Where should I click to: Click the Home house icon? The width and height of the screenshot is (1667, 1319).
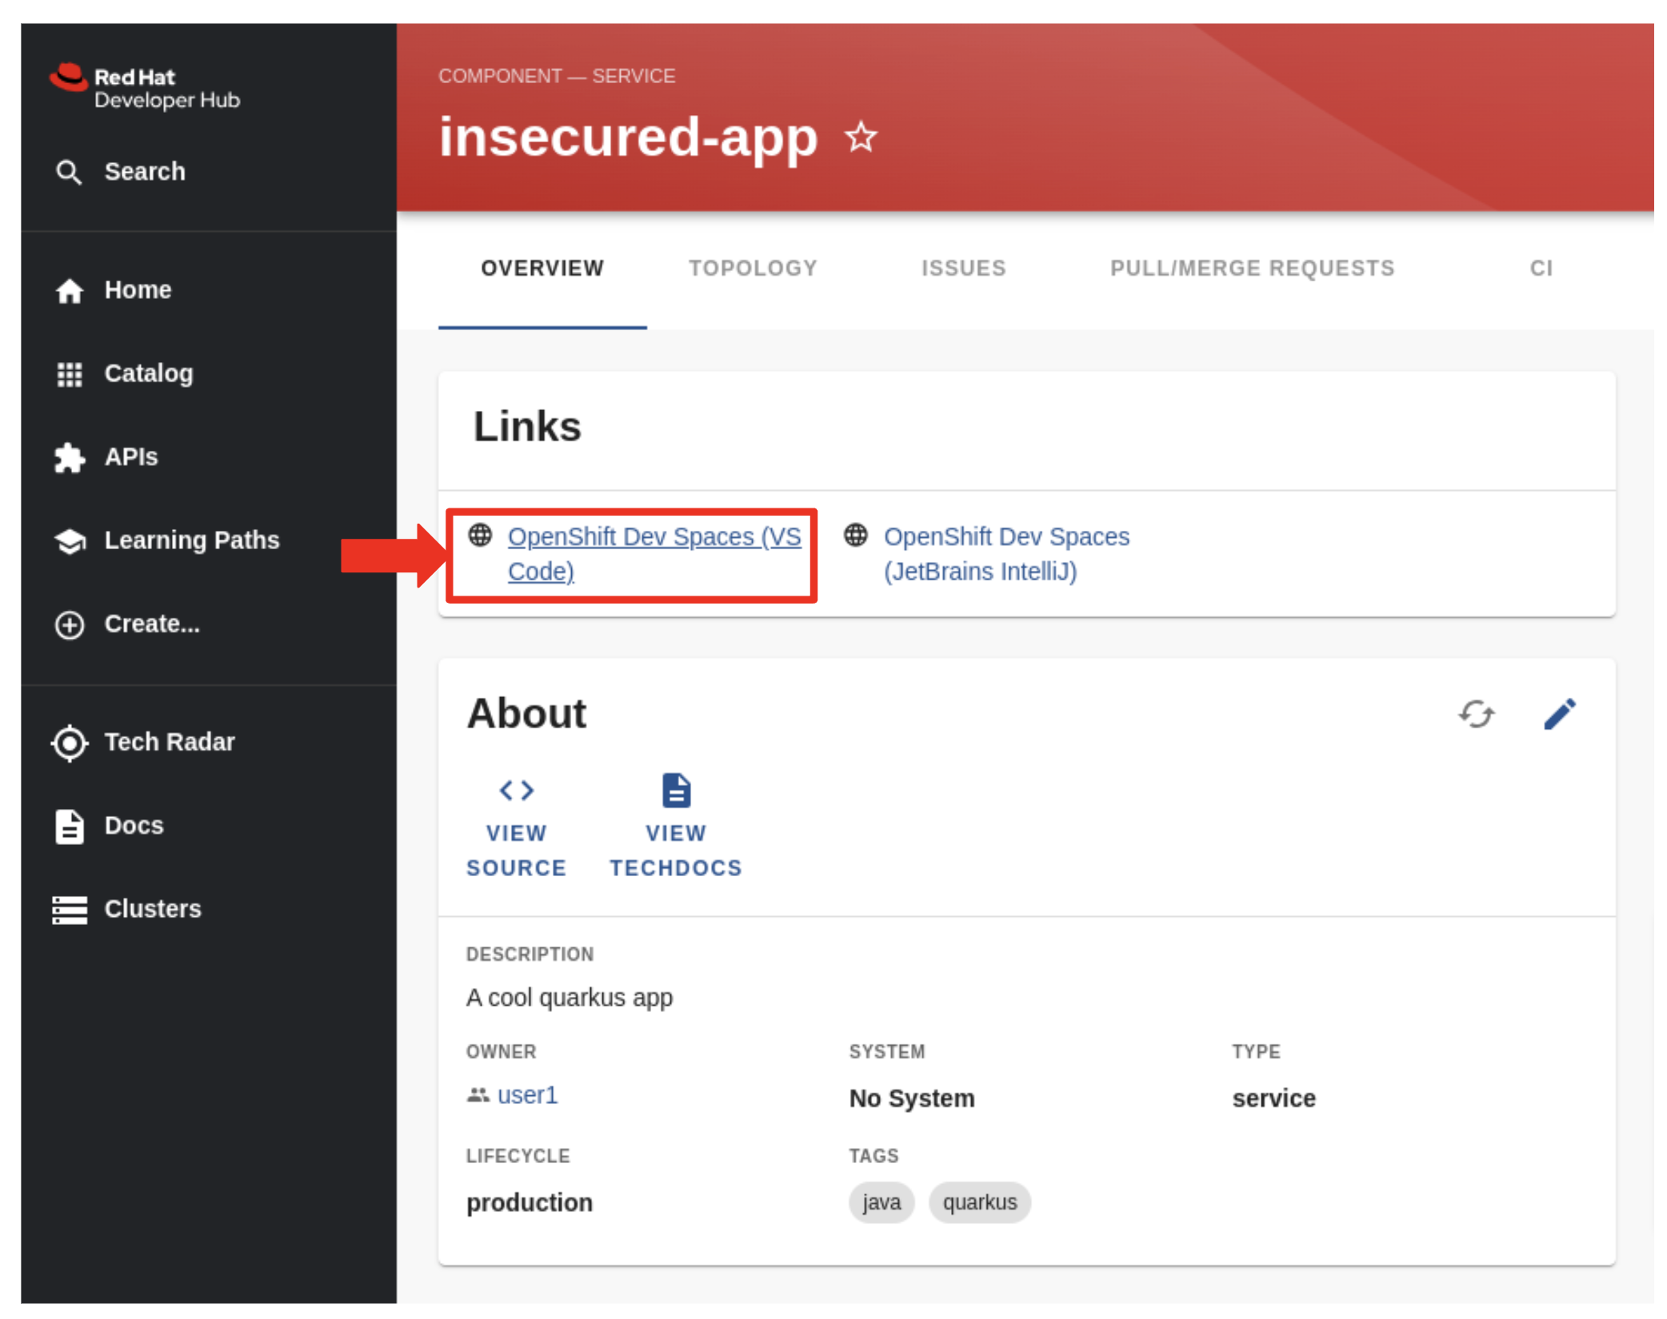(70, 290)
